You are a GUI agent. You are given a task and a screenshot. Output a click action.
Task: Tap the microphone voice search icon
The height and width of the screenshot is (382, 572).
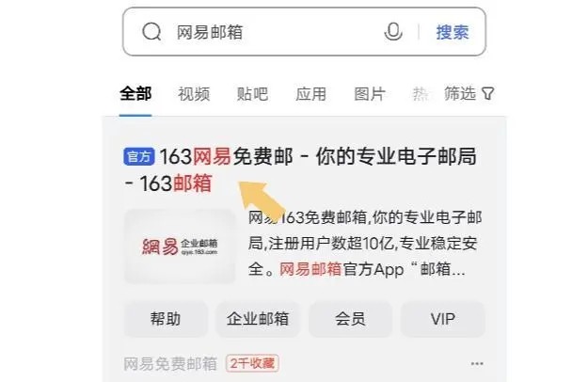click(393, 32)
